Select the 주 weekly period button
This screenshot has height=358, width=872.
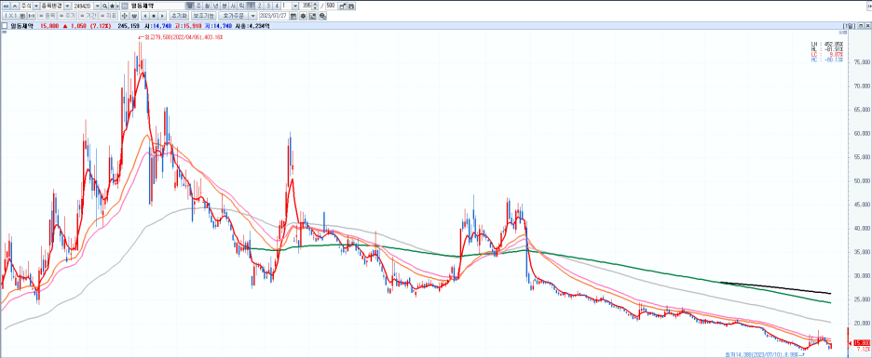(x=198, y=6)
